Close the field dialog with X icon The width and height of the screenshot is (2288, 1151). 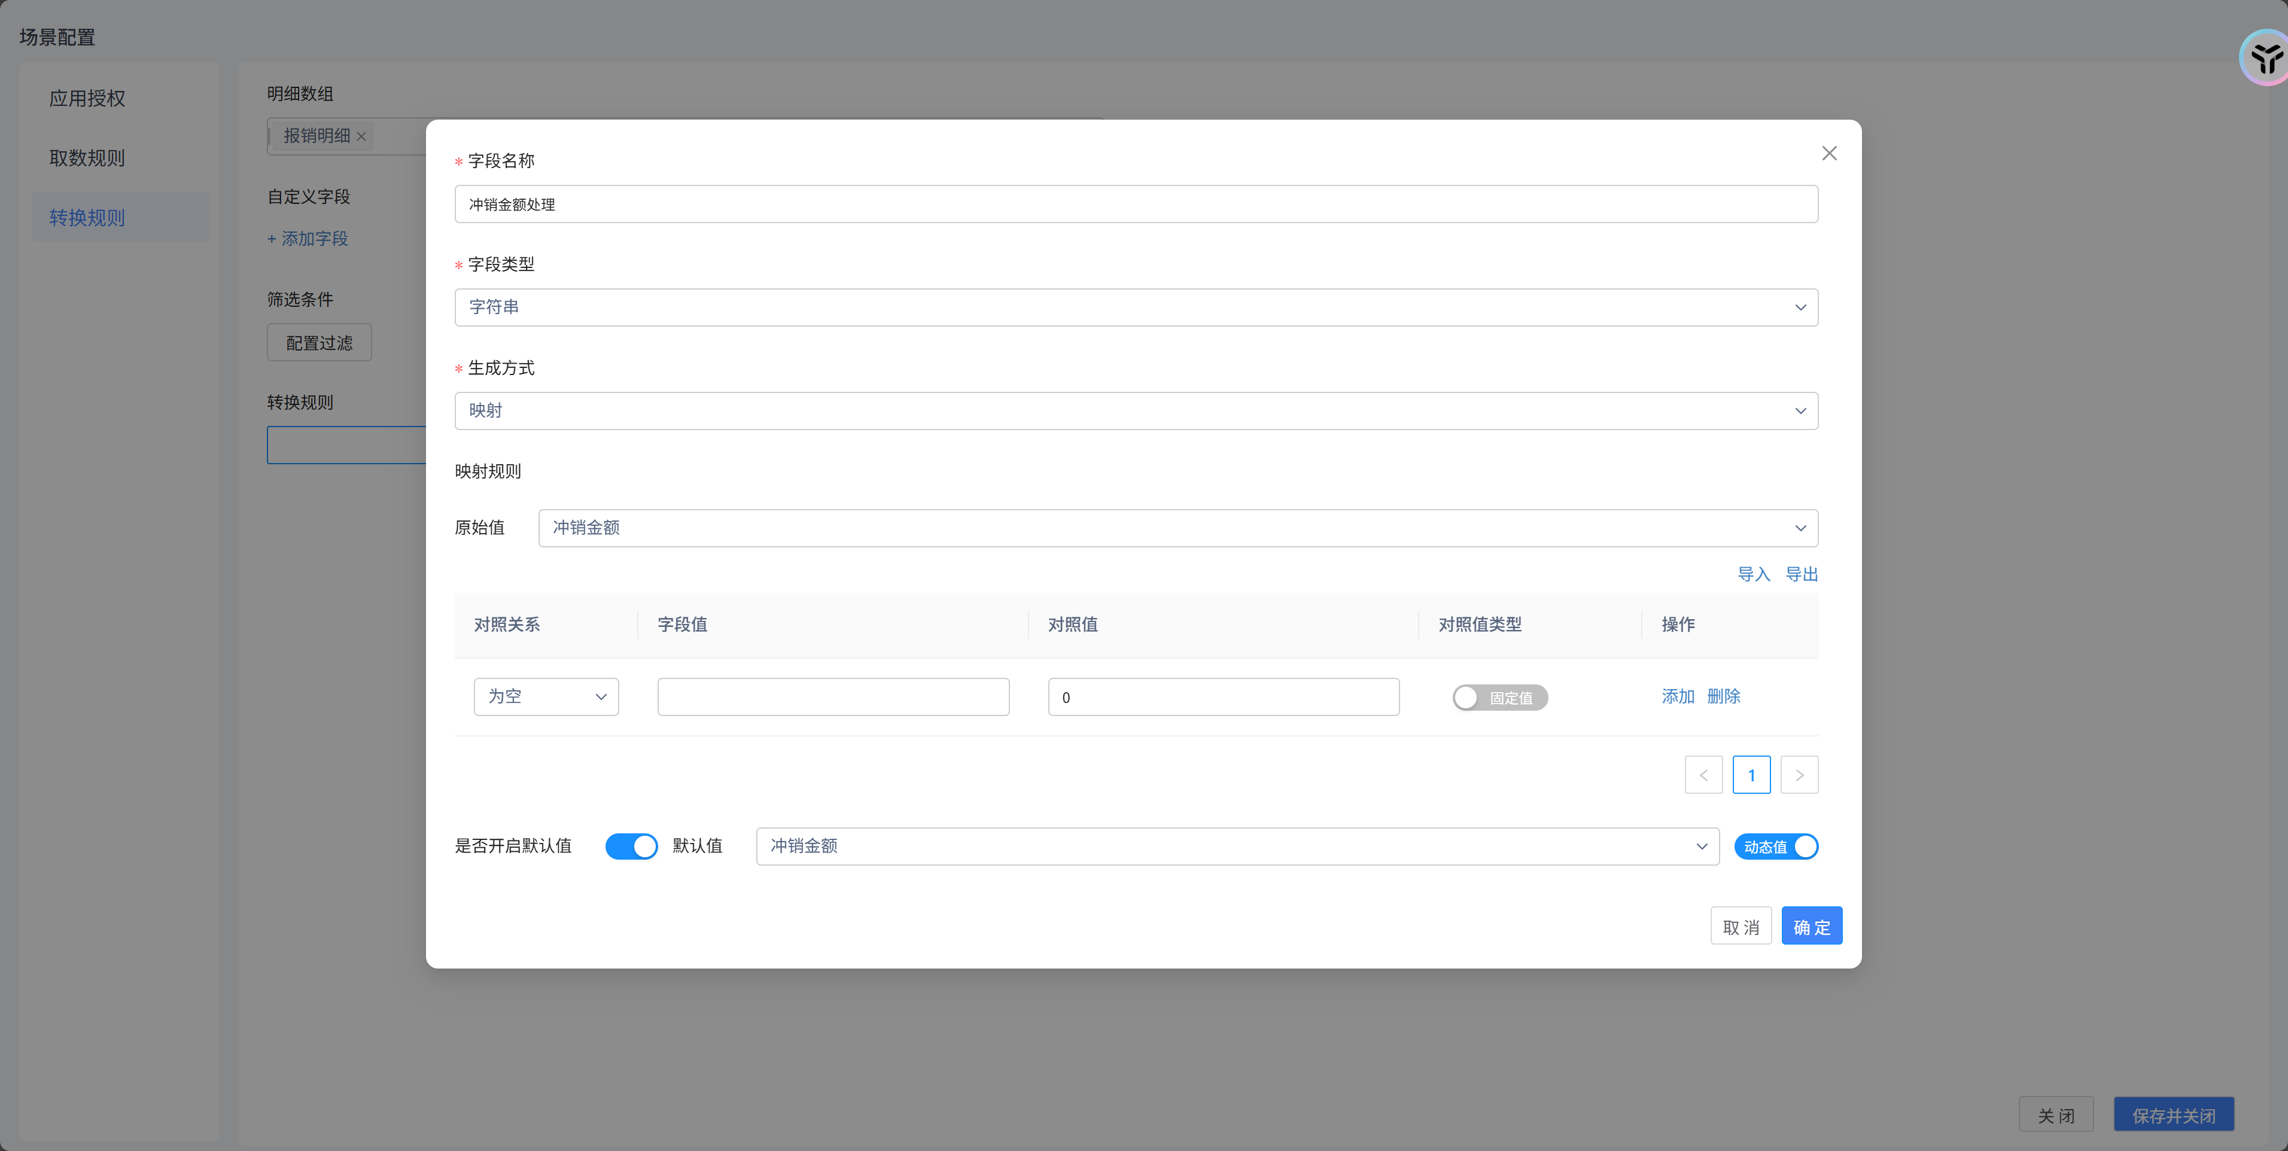pyautogui.click(x=1829, y=154)
